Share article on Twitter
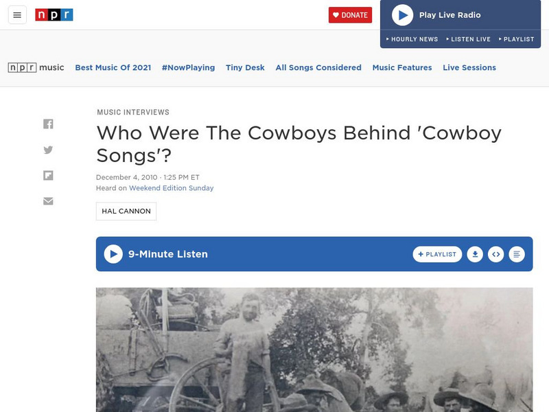This screenshot has height=412, width=549. pyautogui.click(x=48, y=150)
